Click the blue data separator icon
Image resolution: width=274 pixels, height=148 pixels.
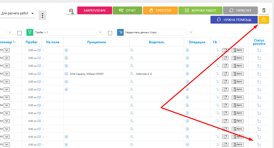click(x=120, y=32)
